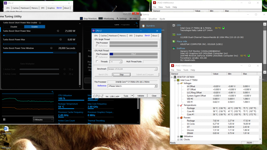Select Disable for Turbo Boost Short Power Max
267x150 pixels.
(14, 27)
